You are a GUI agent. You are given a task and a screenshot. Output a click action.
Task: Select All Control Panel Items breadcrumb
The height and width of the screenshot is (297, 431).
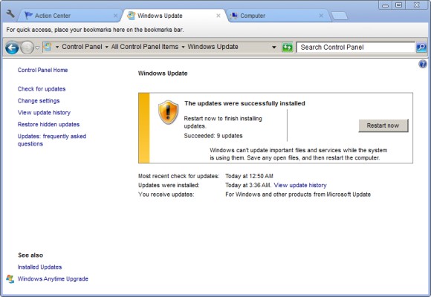click(x=145, y=47)
